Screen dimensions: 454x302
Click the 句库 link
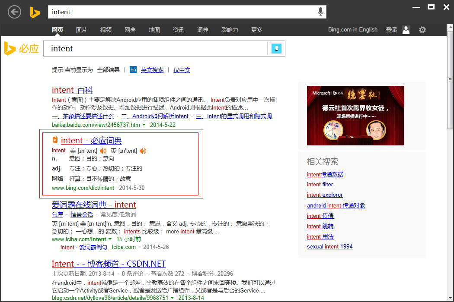click(x=58, y=214)
